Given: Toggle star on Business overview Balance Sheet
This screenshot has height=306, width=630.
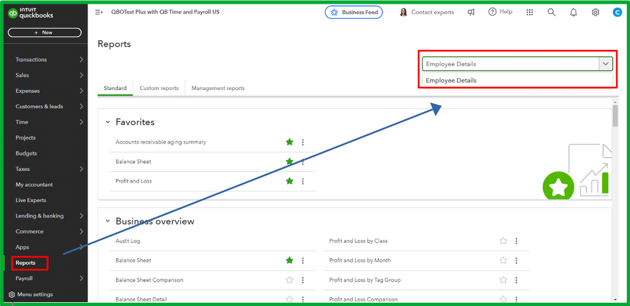Looking at the screenshot, I should (x=289, y=260).
